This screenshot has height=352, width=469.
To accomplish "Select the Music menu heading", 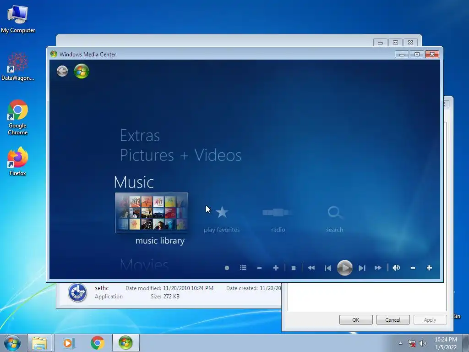I will click(134, 182).
